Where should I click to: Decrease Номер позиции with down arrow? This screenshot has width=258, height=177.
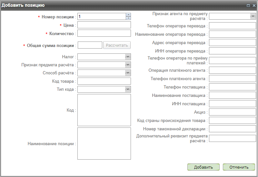(128, 18)
